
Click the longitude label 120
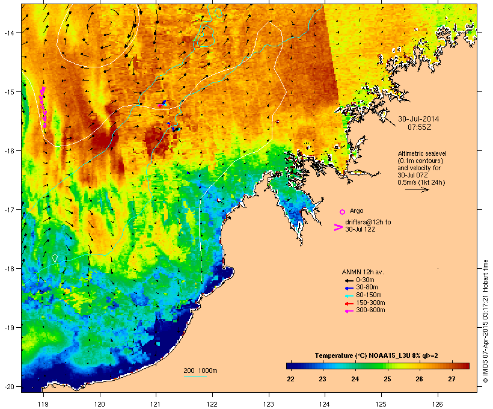[100, 404]
